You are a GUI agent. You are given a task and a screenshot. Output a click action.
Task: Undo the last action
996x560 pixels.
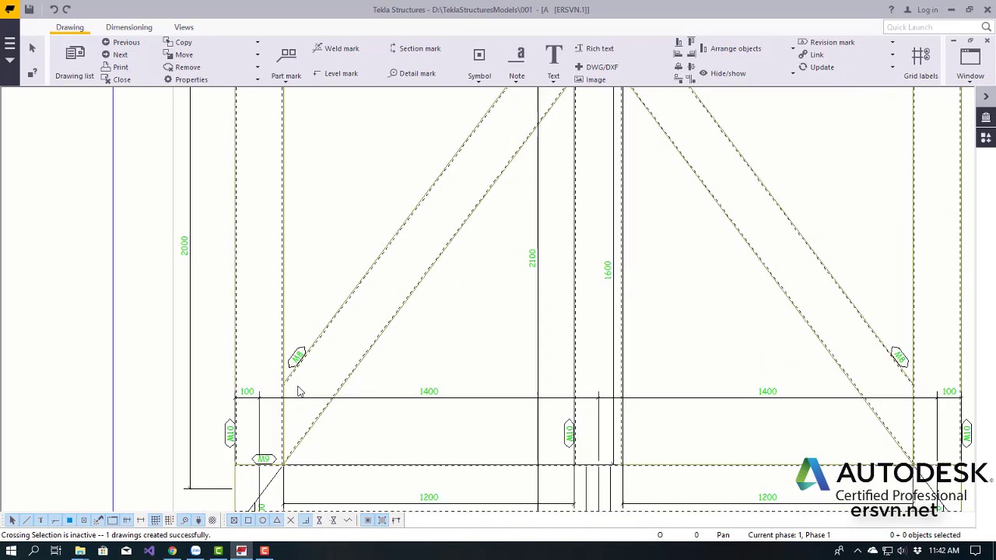(54, 9)
